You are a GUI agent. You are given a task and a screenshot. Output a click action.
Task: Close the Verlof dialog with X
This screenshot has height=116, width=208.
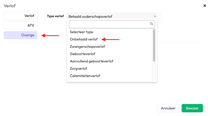click(205, 5)
